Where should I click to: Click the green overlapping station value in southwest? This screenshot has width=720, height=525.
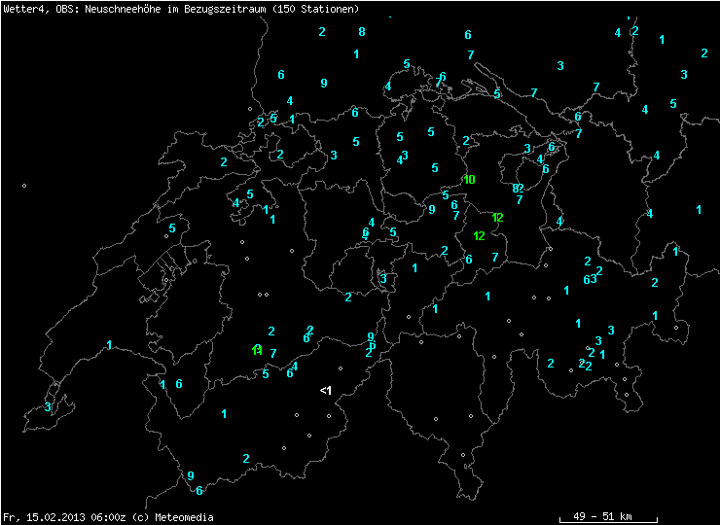coord(257,350)
